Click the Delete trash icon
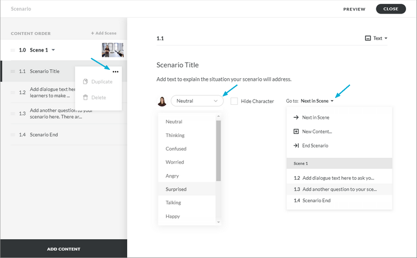417x258 pixels. pos(85,97)
